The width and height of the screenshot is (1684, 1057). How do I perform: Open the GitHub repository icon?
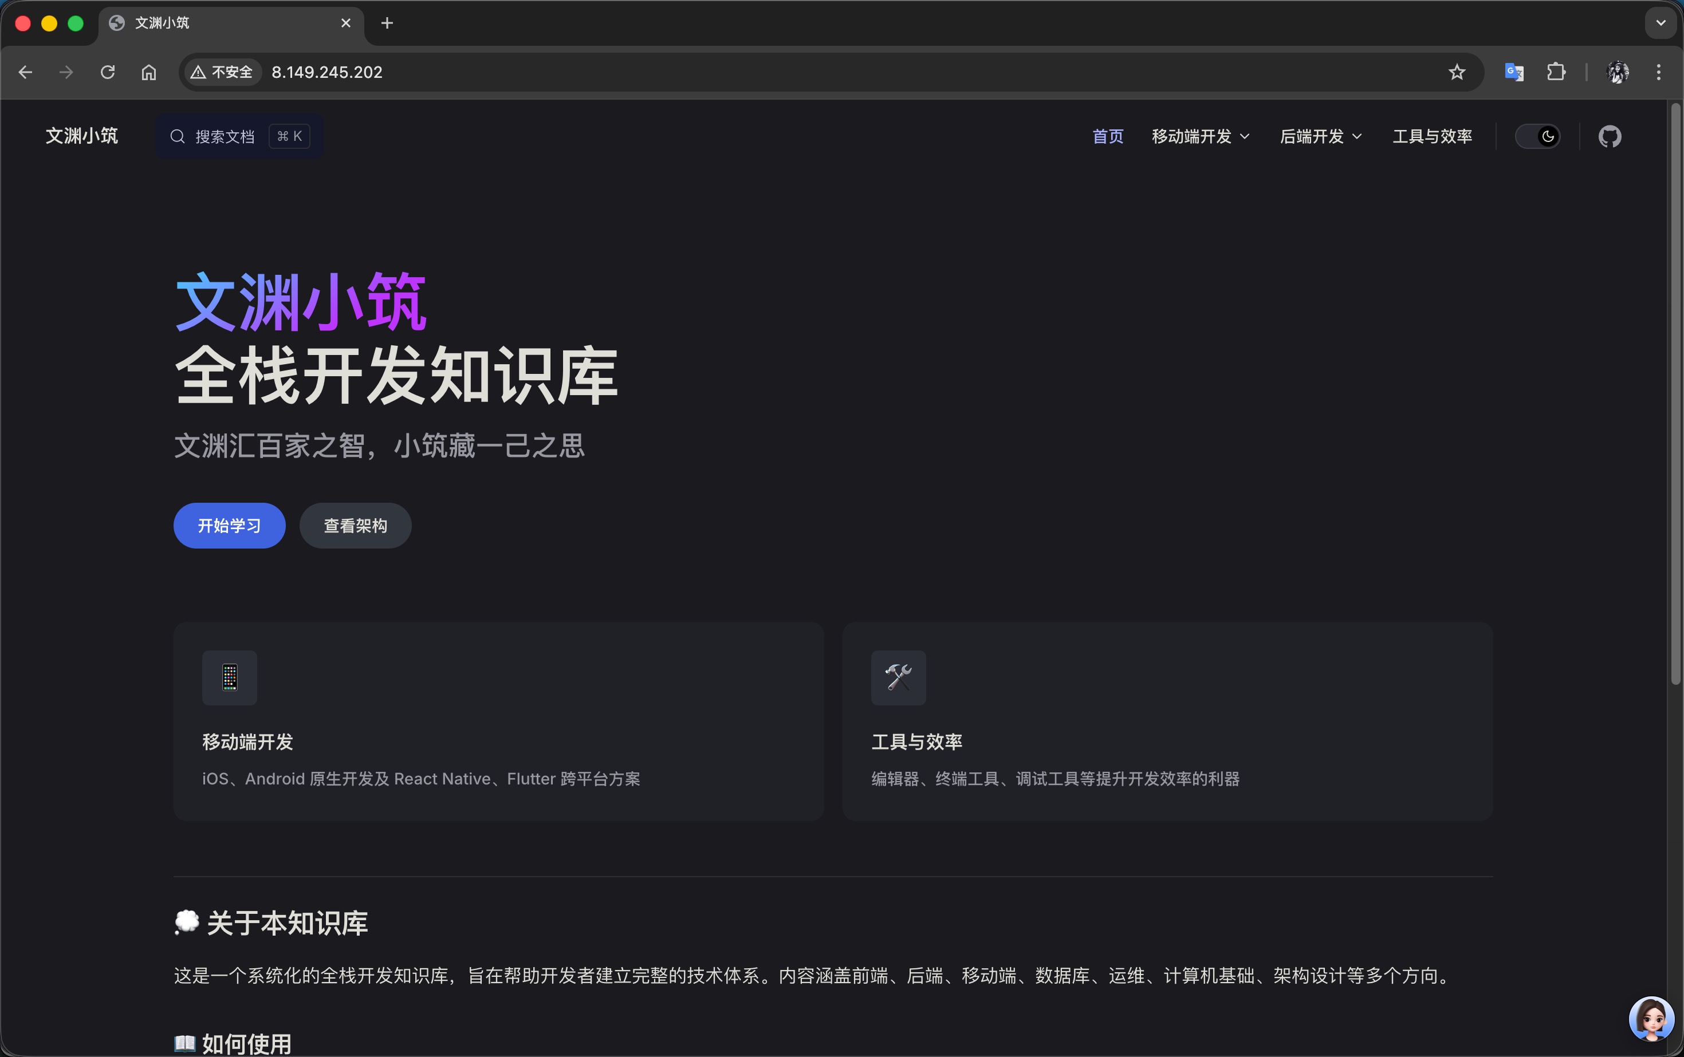(x=1610, y=136)
